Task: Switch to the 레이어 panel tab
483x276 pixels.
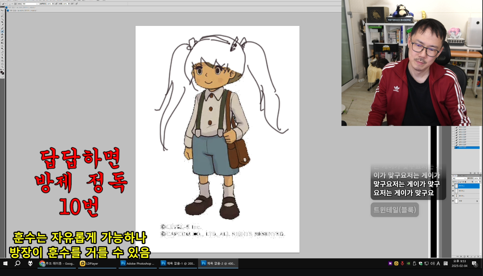Action: [x=454, y=176]
